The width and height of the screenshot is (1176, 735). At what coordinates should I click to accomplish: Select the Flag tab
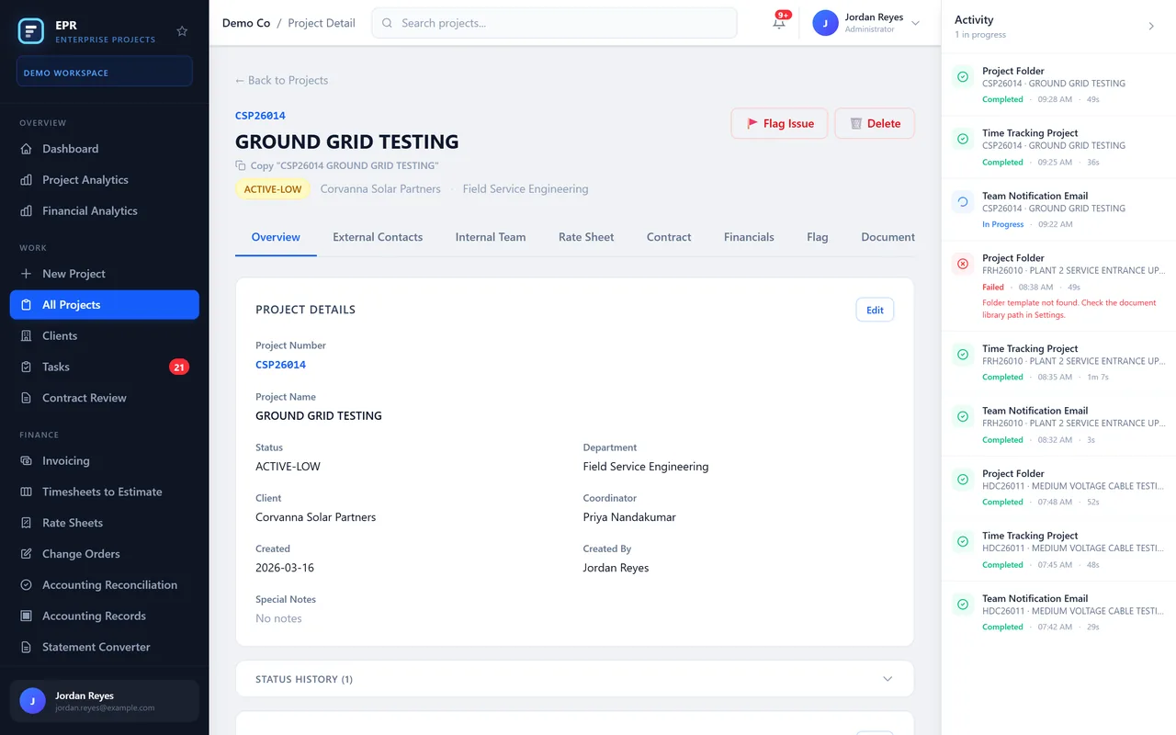point(818,237)
